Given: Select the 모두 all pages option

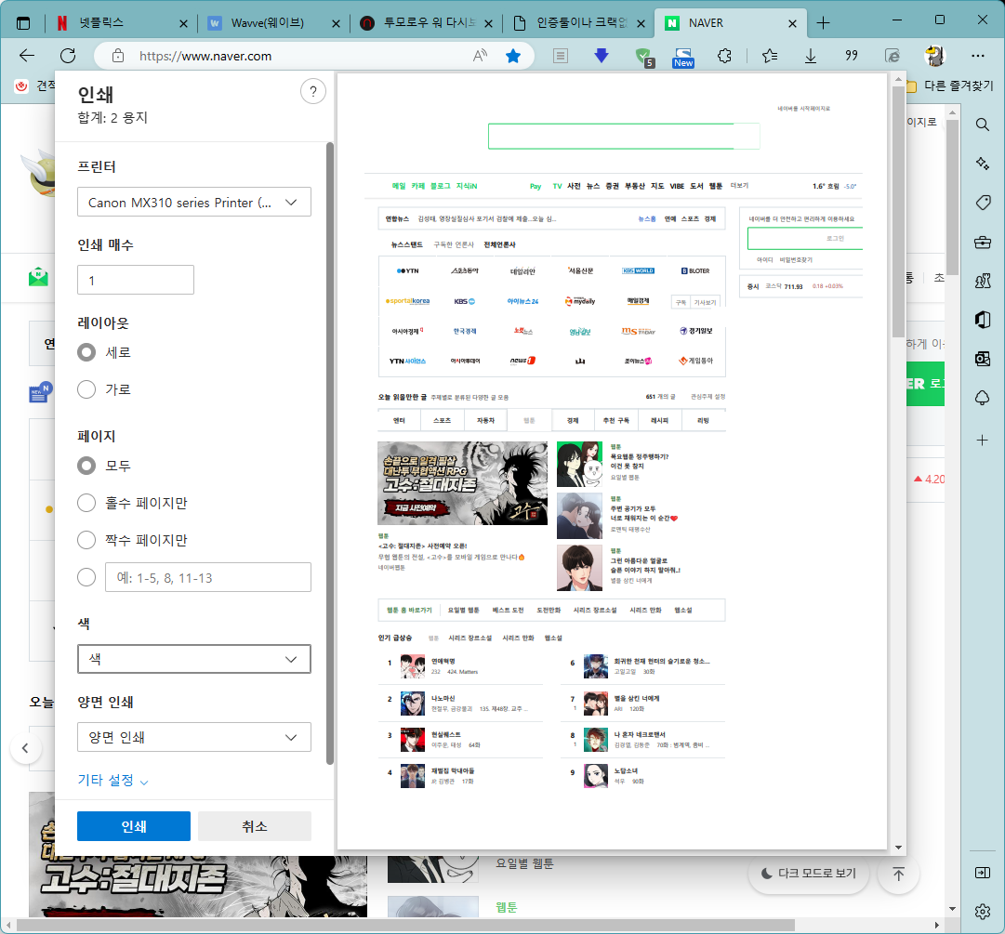Looking at the screenshot, I should (86, 466).
